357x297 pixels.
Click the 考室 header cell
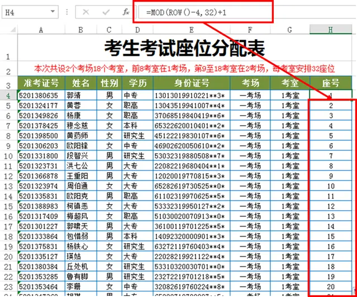290,83
